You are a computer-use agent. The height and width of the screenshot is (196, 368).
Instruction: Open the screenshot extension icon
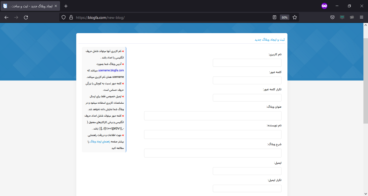point(352,17)
